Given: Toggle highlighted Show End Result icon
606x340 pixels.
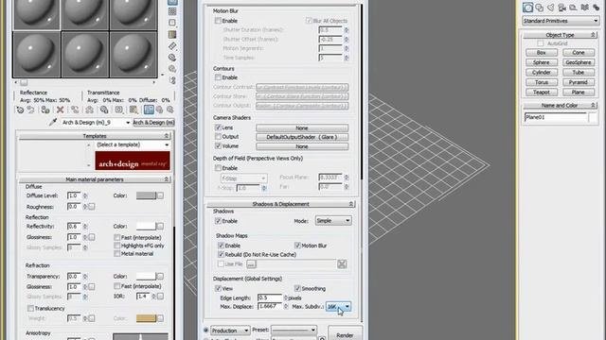Looking at the screenshot, I should point(149,110).
